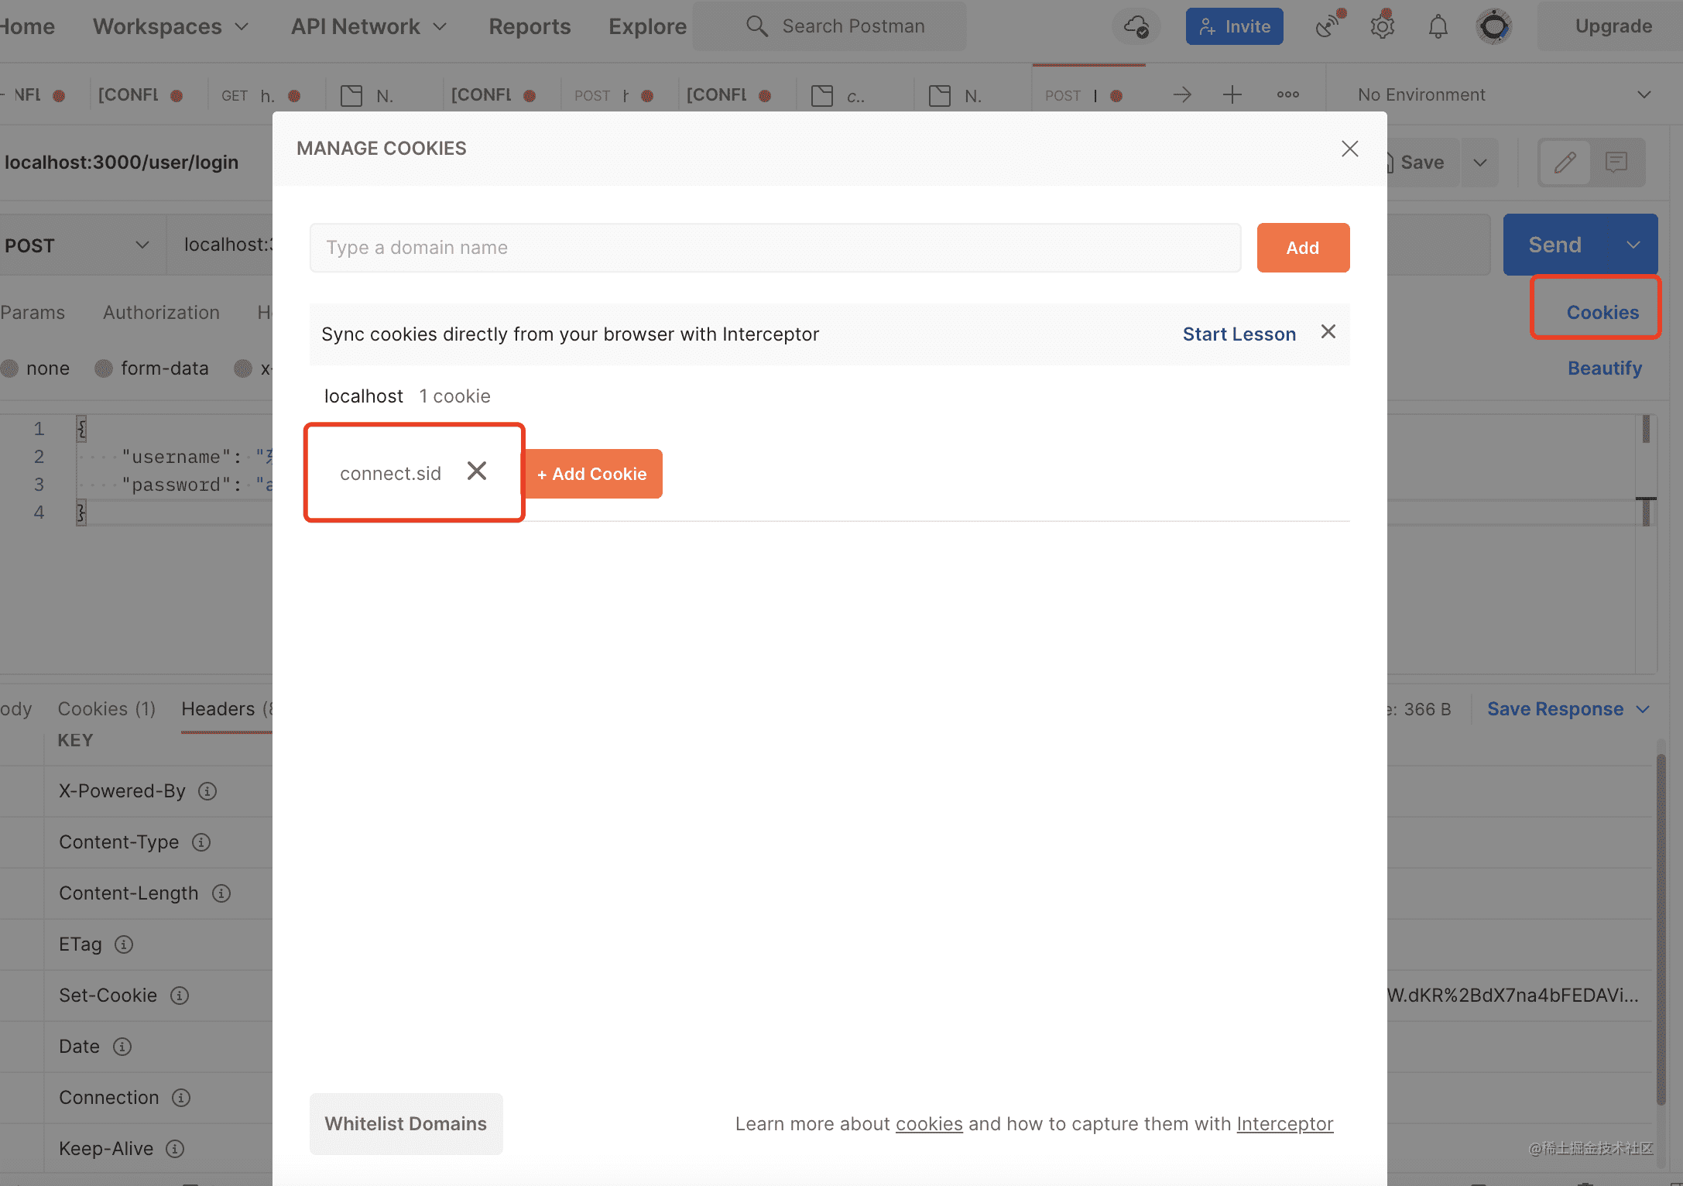Dismiss the Interceptor sync banner
This screenshot has width=1683, height=1186.
coord(1328,332)
